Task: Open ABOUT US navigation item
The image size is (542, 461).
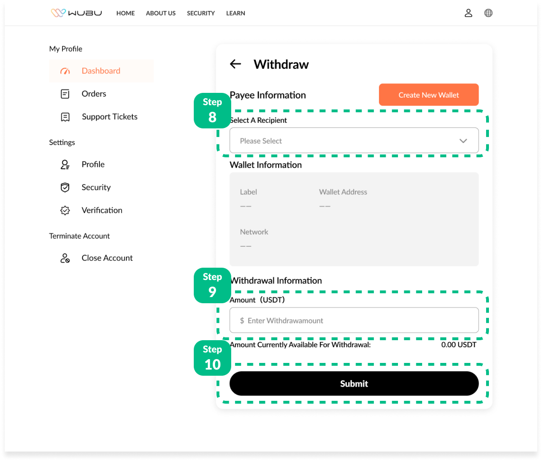Action: click(x=161, y=13)
